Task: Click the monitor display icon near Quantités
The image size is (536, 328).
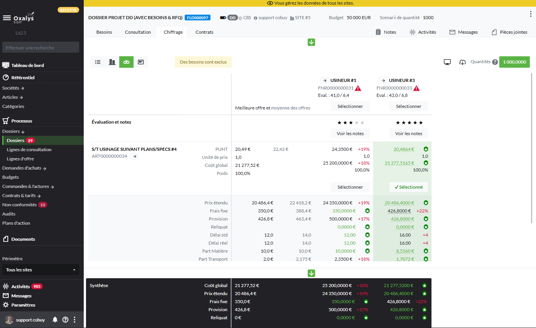Action: pos(447,62)
